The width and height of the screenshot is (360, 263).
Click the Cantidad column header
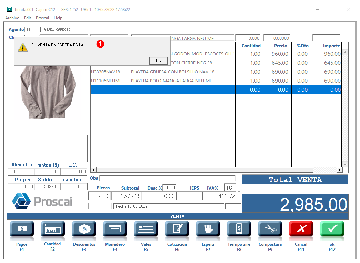(x=251, y=46)
